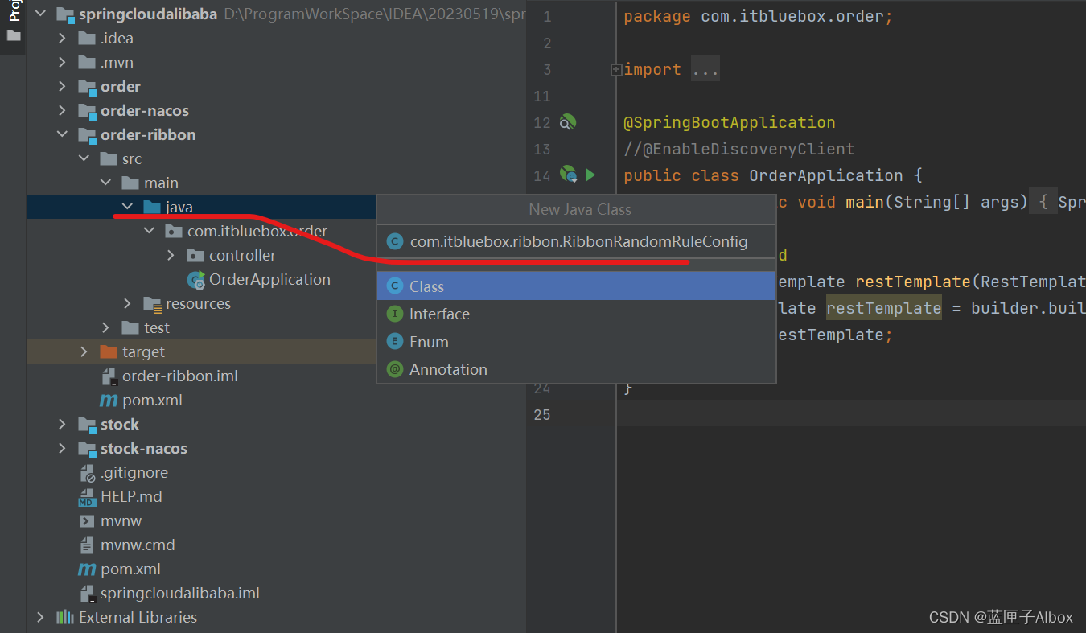The height and width of the screenshot is (633, 1086).
Task: Click the Spring bean gutter icon at line 12
Action: pyautogui.click(x=568, y=122)
